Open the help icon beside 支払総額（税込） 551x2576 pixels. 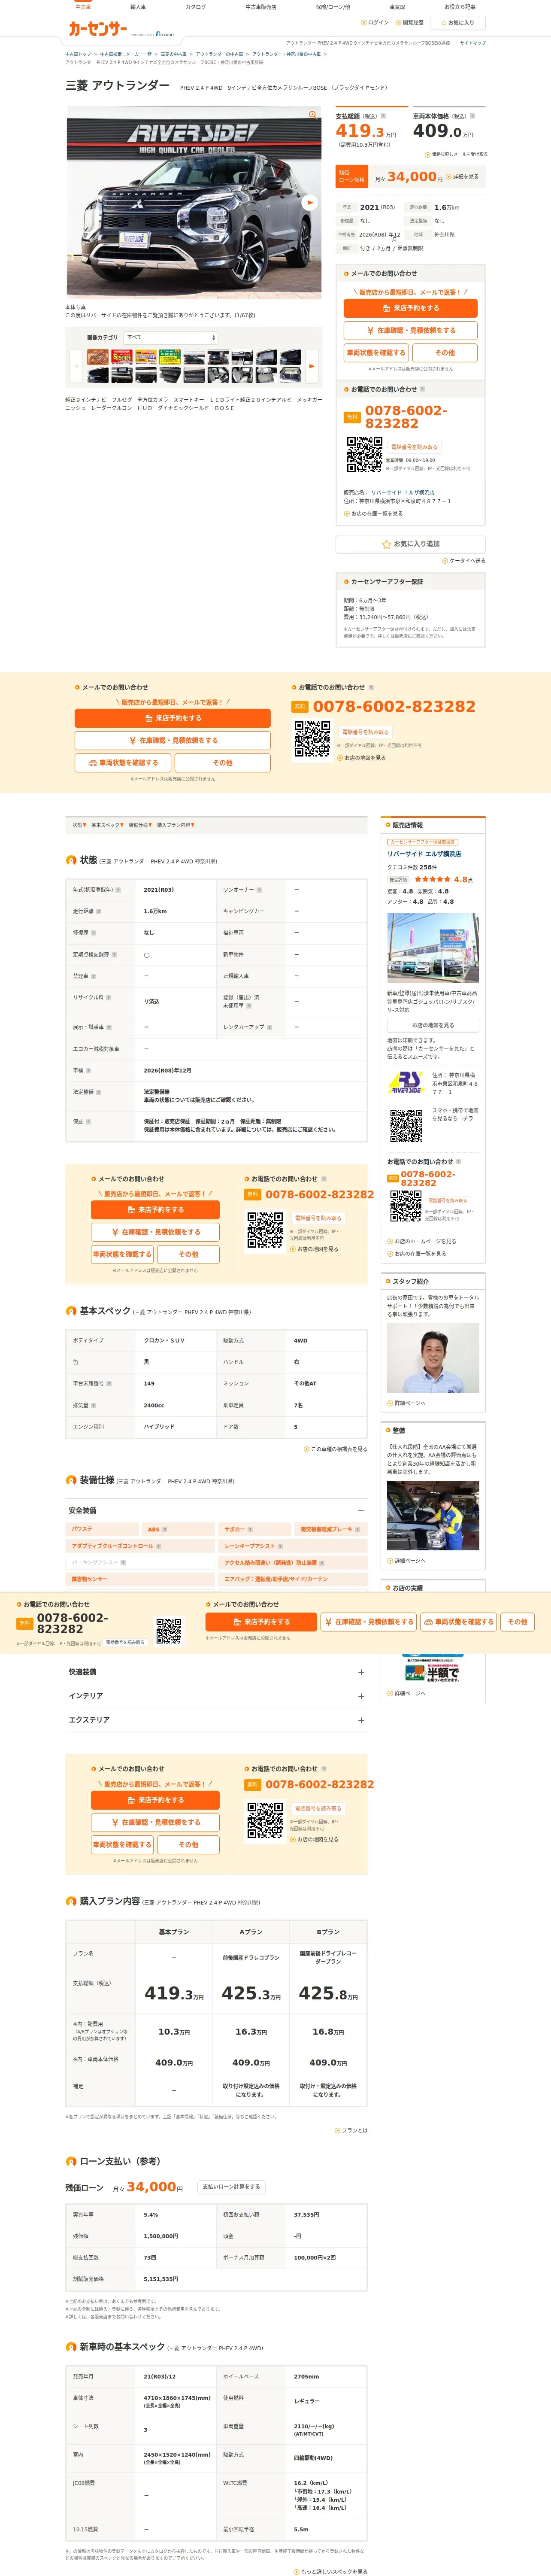pyautogui.click(x=384, y=116)
